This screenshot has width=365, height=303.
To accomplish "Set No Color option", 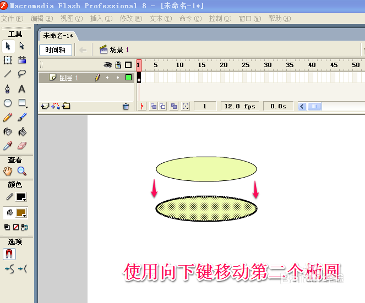I will click(16, 227).
